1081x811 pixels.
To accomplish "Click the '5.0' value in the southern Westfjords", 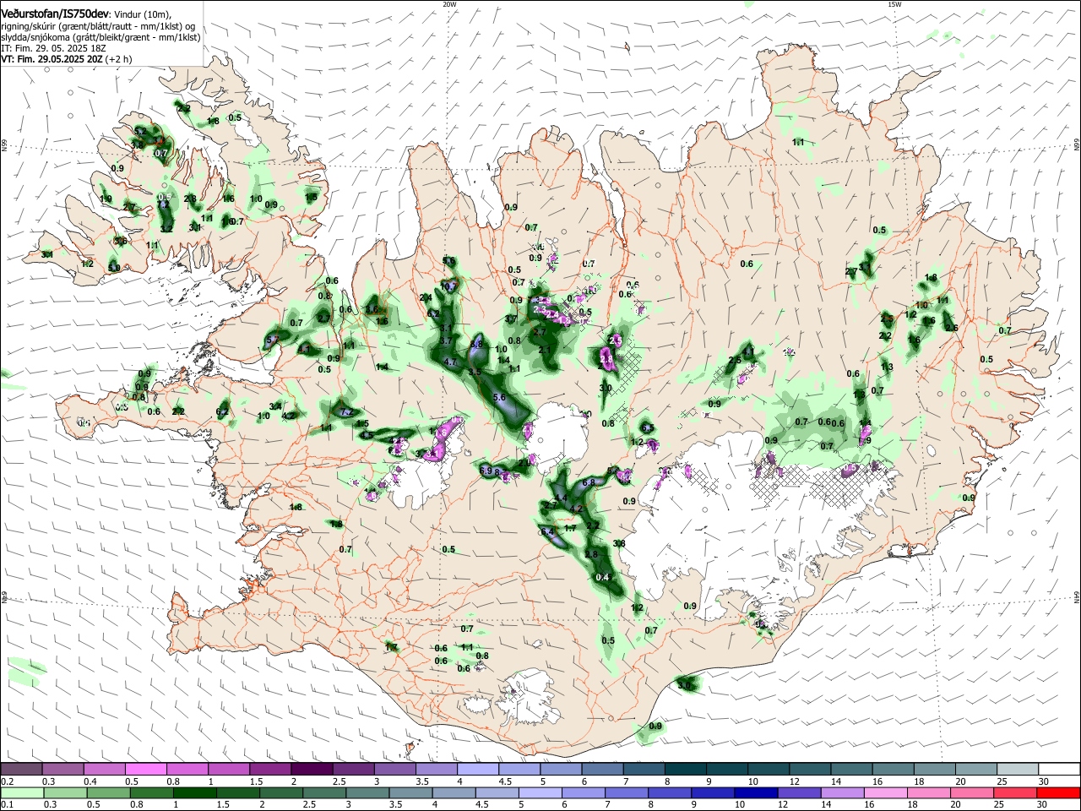I will (113, 268).
